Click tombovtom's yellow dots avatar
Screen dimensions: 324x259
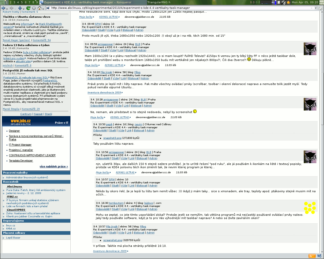pos(310,208)
